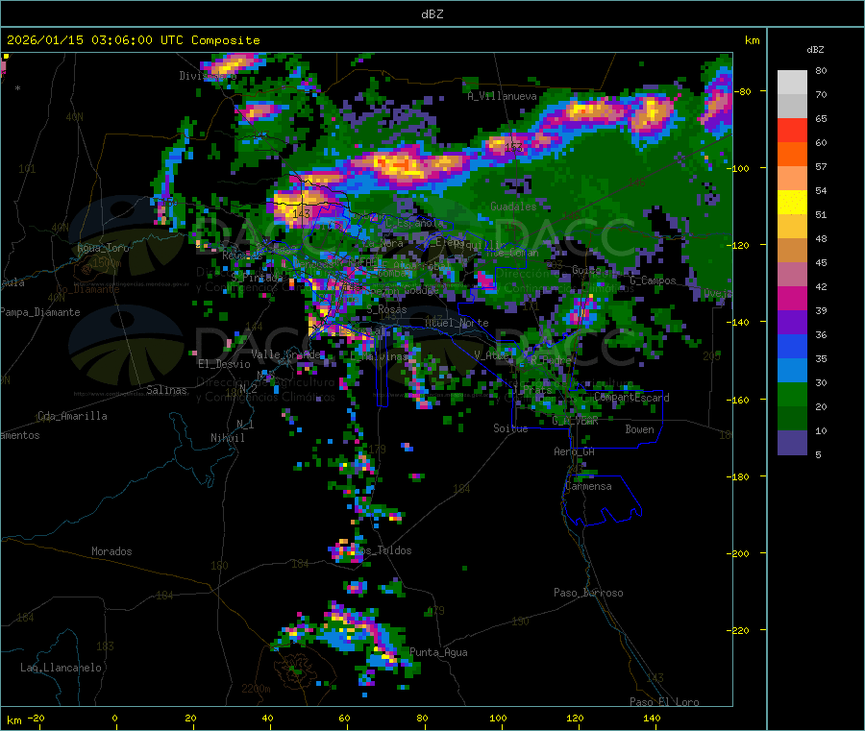Click the orange 57-60 dBZ legend swatch
The width and height of the screenshot is (865, 731).
(792, 155)
